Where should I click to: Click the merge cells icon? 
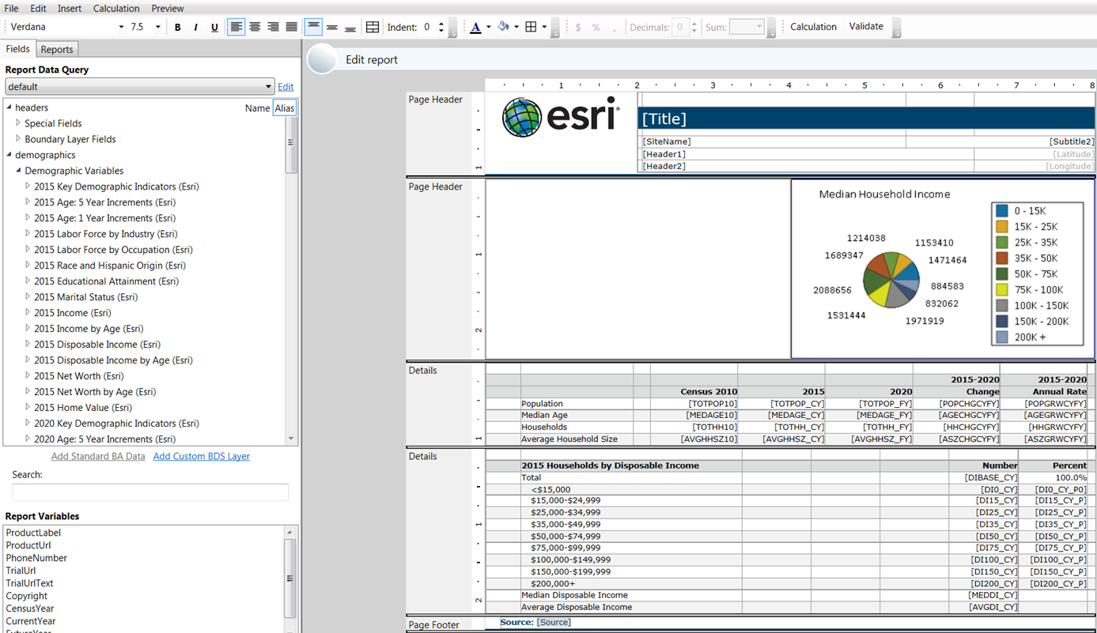click(373, 27)
